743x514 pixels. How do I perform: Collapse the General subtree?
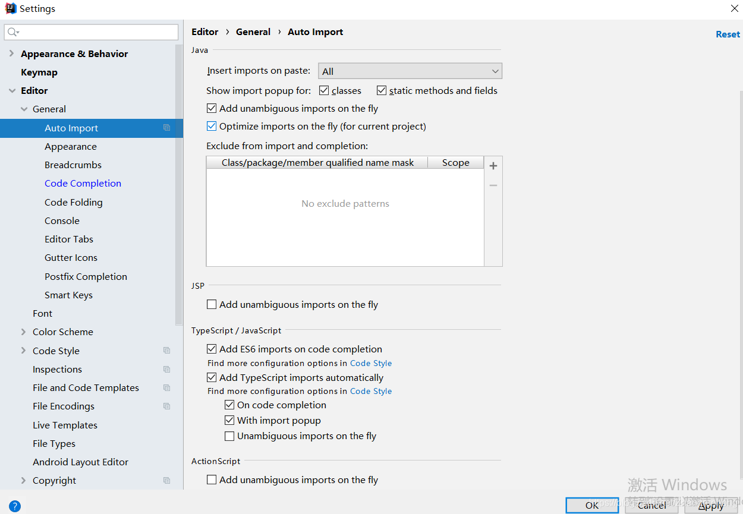[x=24, y=109]
